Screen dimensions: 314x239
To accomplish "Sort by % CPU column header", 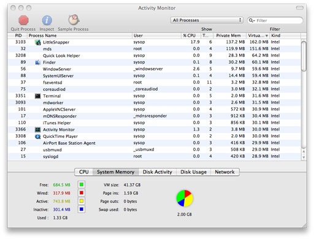I will click(191, 36).
